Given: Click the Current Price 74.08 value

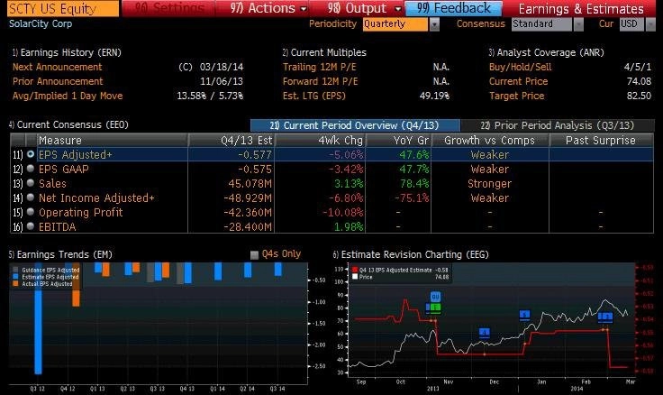Looking at the screenshot, I should point(639,81).
